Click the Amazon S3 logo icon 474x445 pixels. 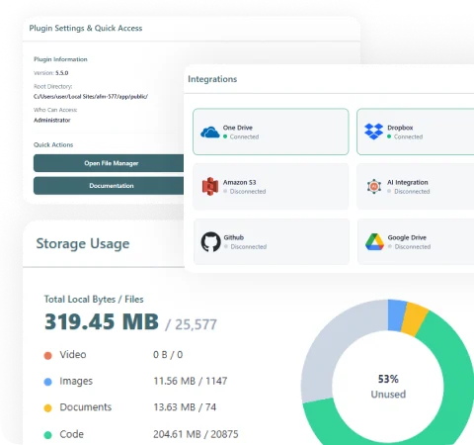[x=210, y=187]
